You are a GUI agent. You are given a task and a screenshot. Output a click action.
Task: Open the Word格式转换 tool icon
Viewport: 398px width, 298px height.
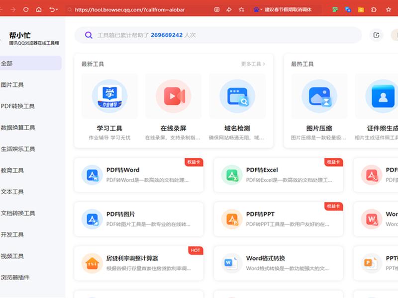(232, 263)
